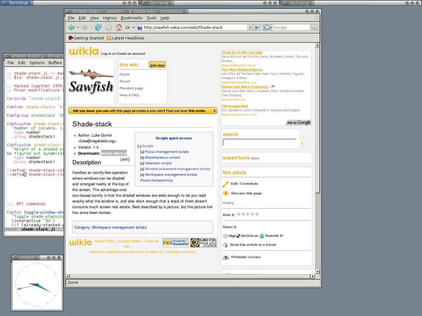
Task: Show the expert tools section
Action: point(255,159)
